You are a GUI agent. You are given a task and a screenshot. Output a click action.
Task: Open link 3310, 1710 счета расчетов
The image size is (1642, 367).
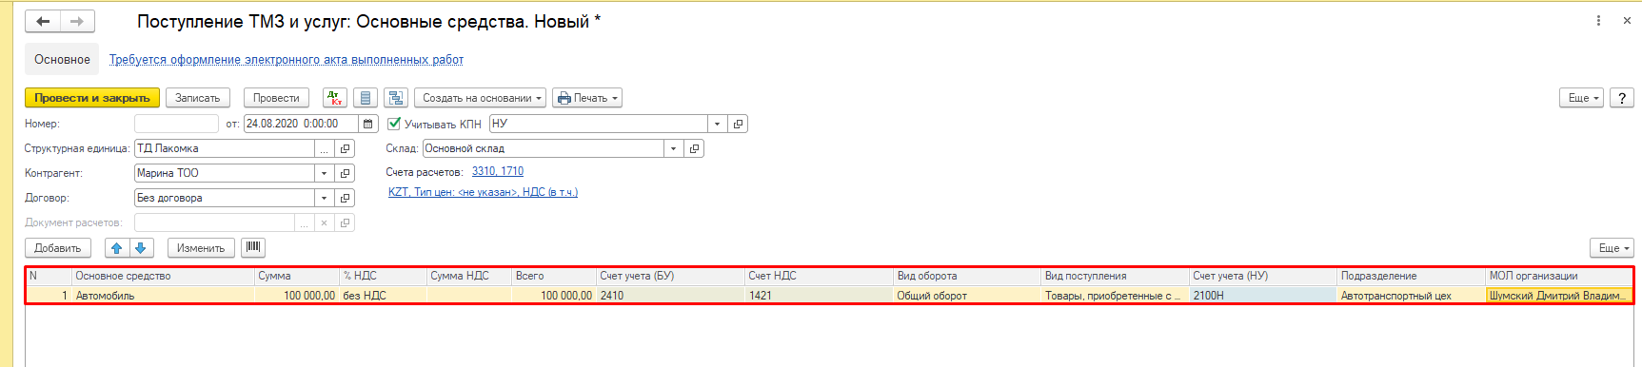498,171
